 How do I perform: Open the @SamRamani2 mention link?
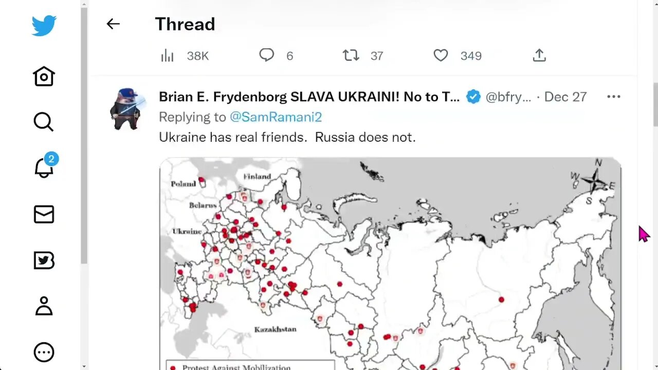click(x=276, y=117)
